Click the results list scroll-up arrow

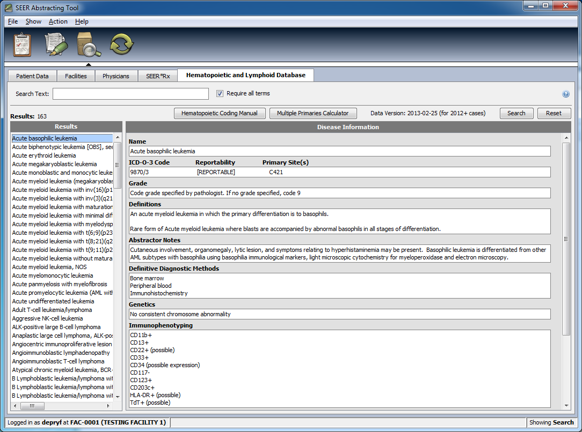point(117,137)
